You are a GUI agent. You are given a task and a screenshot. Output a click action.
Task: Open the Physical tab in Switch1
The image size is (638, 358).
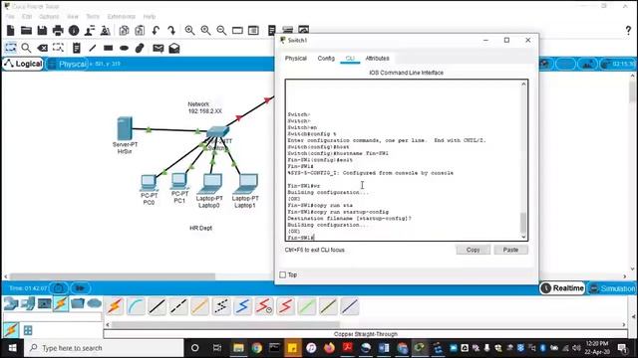coord(296,59)
